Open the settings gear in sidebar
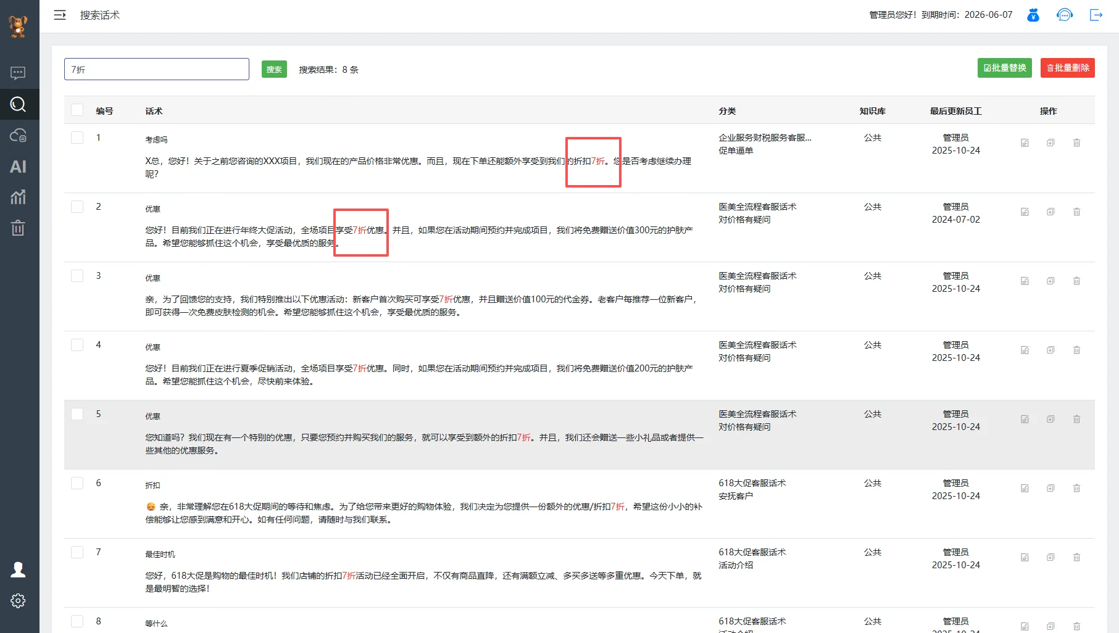Screen dimensions: 1119x633 click(x=18, y=601)
